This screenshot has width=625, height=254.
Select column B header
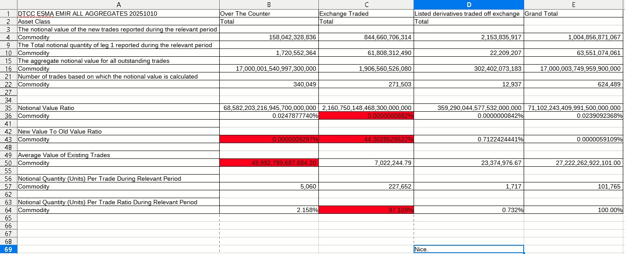[x=269, y=5]
